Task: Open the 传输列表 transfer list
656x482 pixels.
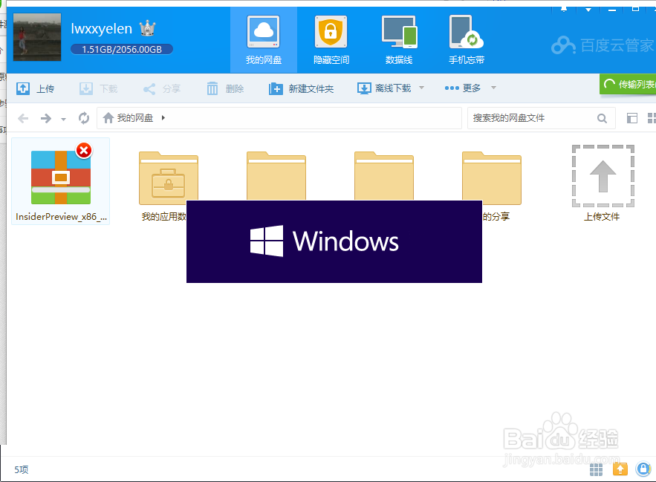Action: [x=628, y=84]
